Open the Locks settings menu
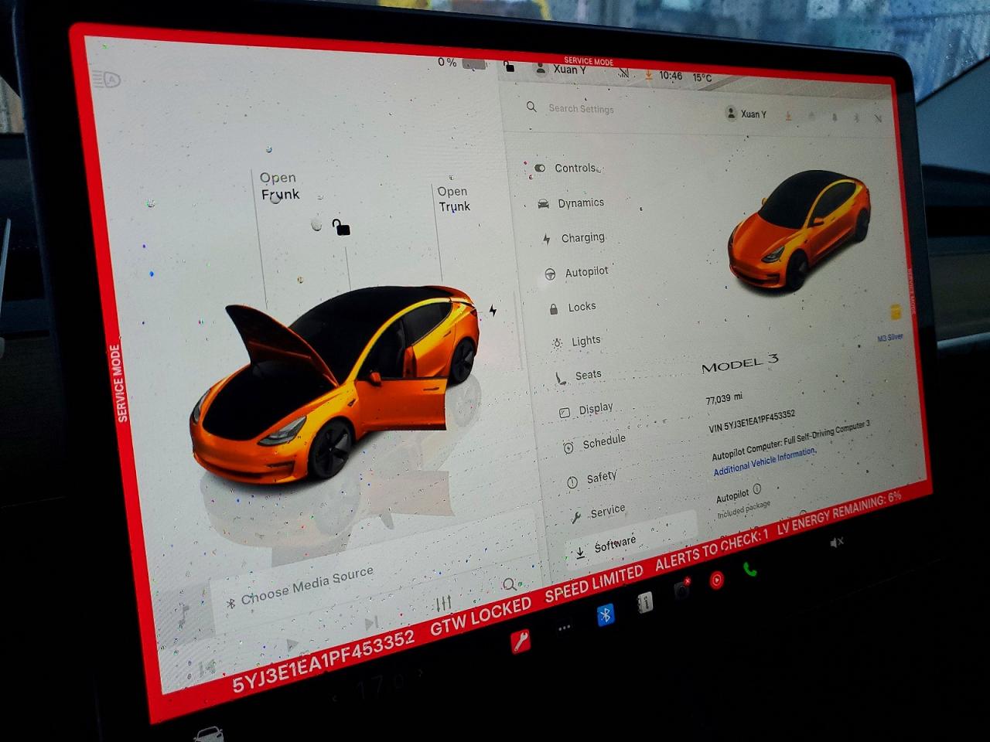990x742 pixels. (x=572, y=307)
